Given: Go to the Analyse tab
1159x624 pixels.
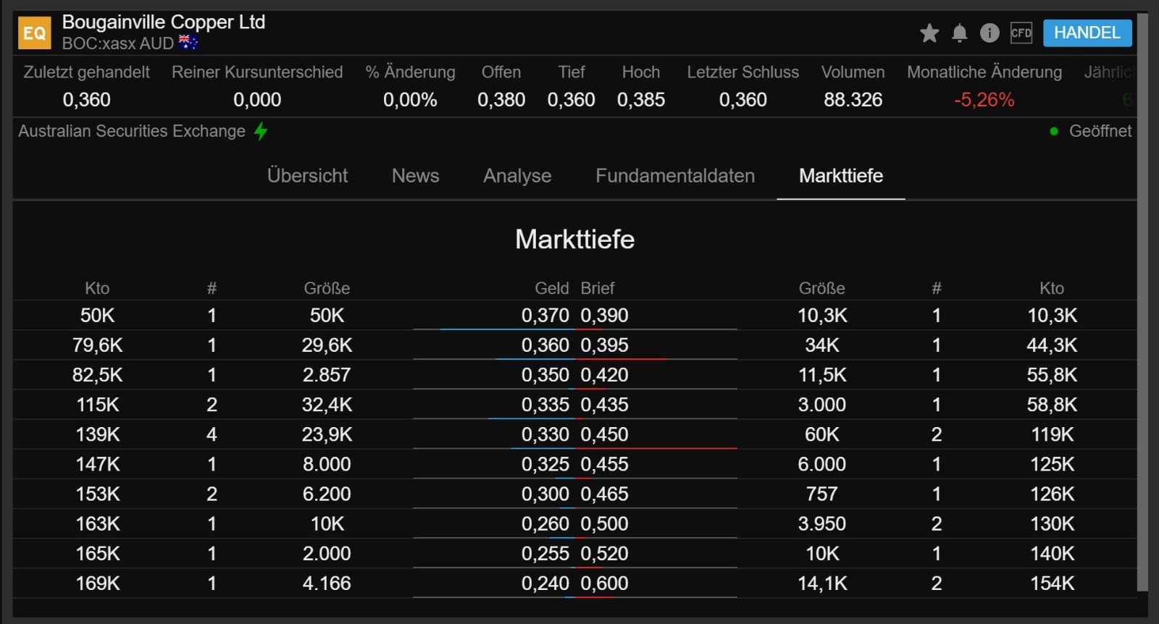Looking at the screenshot, I should pyautogui.click(x=517, y=176).
